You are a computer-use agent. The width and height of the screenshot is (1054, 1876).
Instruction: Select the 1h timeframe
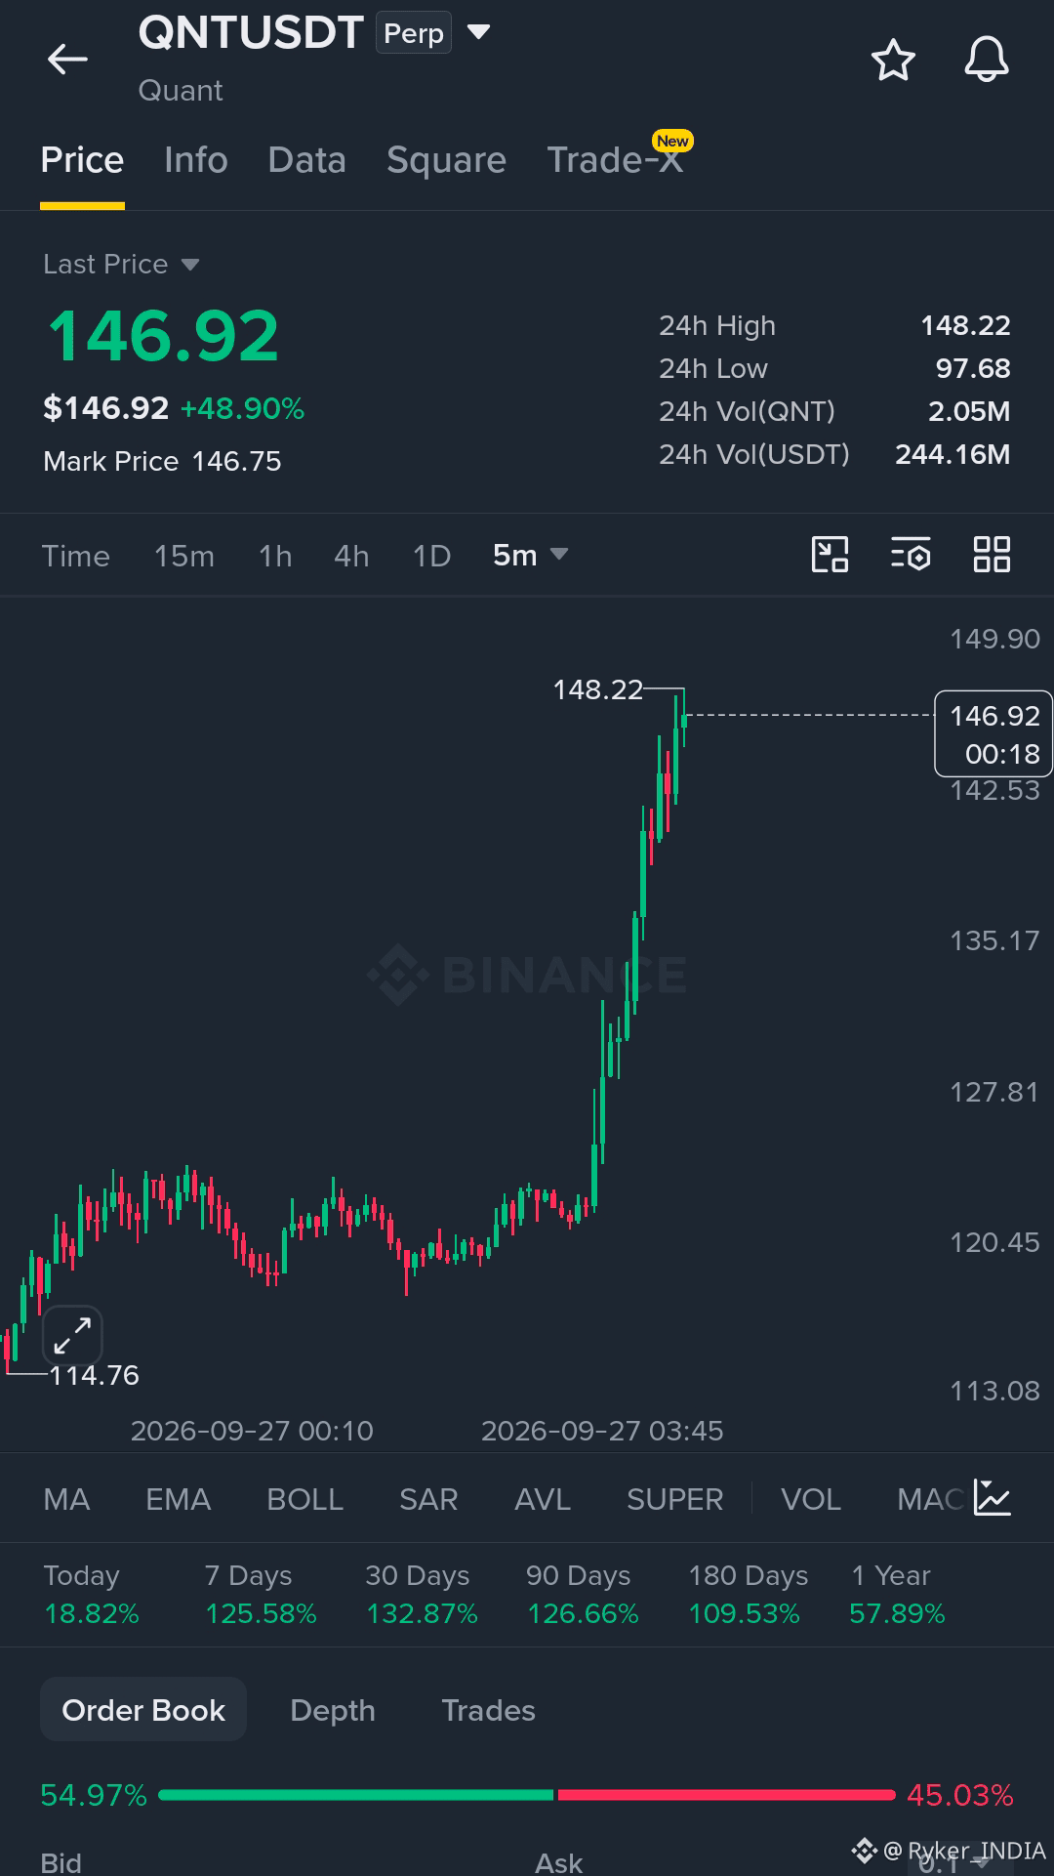pyautogui.click(x=275, y=556)
